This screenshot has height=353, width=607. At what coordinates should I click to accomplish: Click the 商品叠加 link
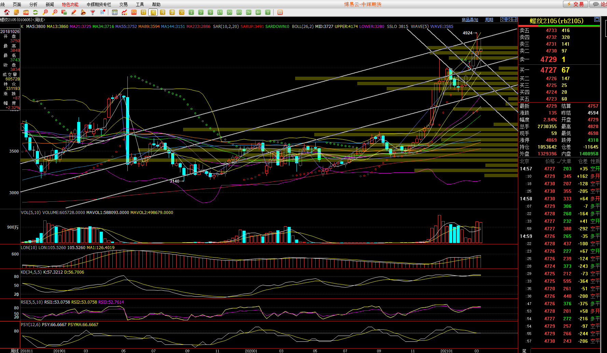[470, 20]
